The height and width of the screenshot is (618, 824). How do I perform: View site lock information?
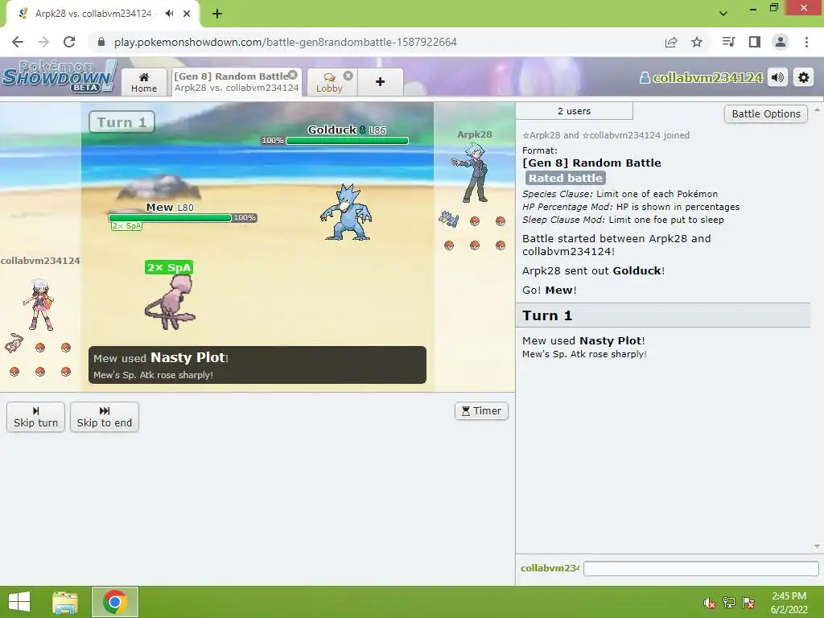tap(101, 42)
